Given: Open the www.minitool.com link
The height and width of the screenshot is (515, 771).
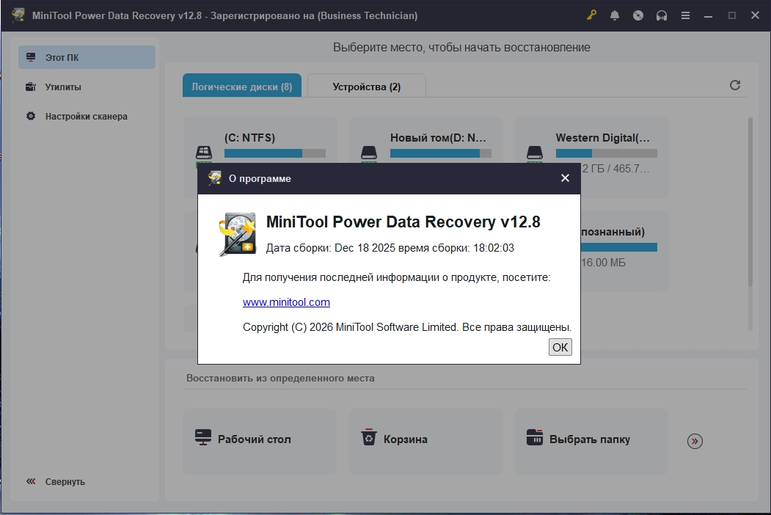Looking at the screenshot, I should [x=286, y=302].
